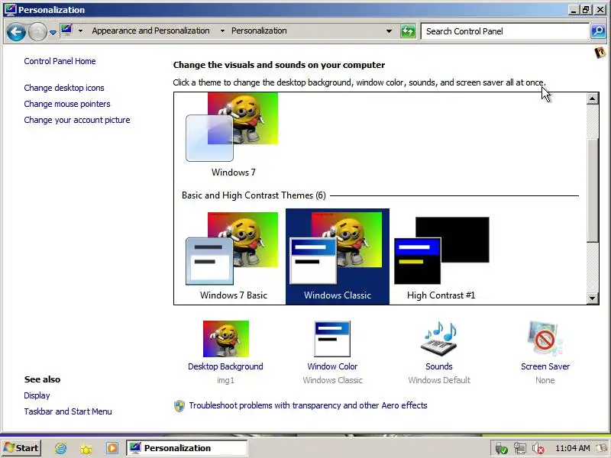Click the tray icon right of the clock
The image size is (611, 458).
click(602, 449)
